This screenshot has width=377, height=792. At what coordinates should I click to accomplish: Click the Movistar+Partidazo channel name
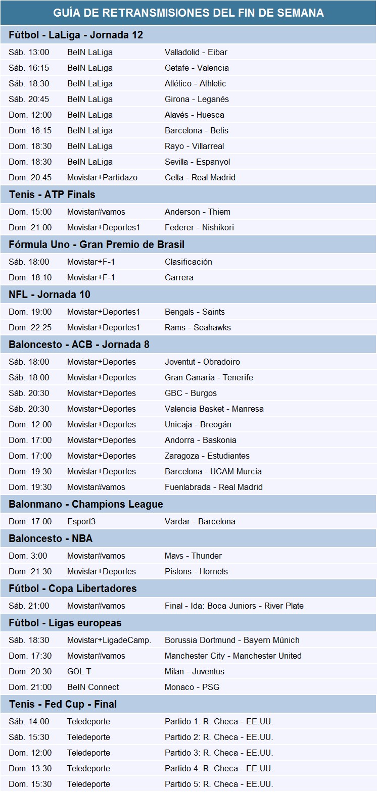(102, 177)
